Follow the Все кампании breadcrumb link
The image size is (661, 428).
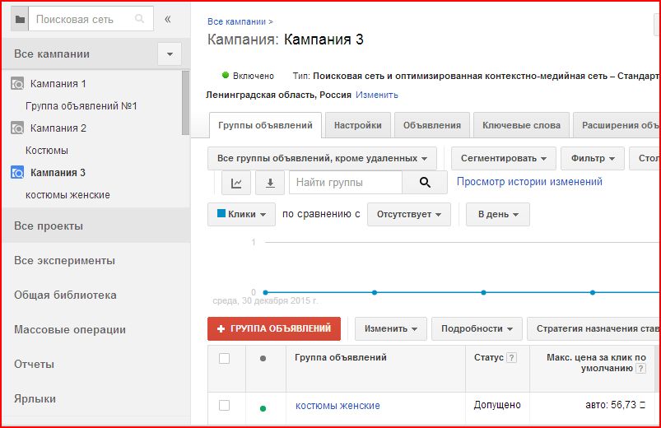(x=236, y=21)
